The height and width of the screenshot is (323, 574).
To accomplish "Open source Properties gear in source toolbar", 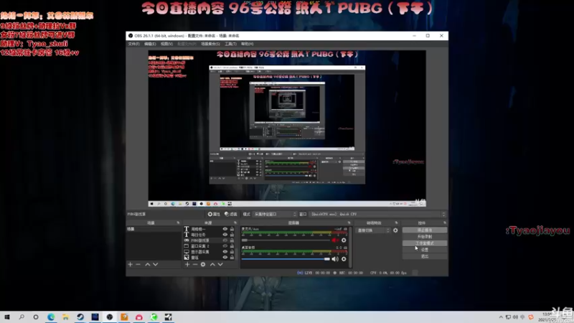I will pos(214,214).
